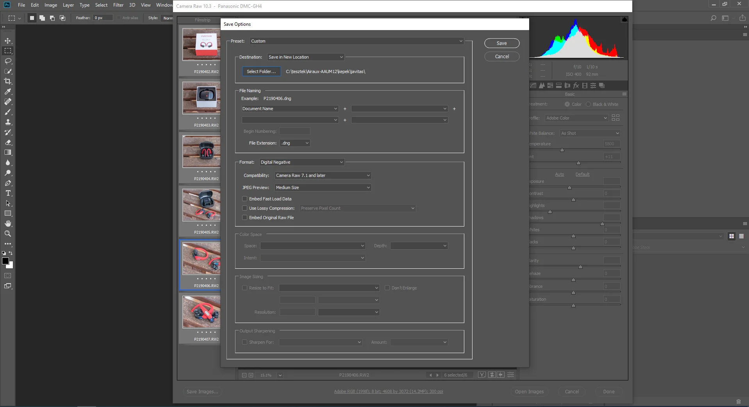Open the Edit menu
The height and width of the screenshot is (407, 749).
click(35, 5)
